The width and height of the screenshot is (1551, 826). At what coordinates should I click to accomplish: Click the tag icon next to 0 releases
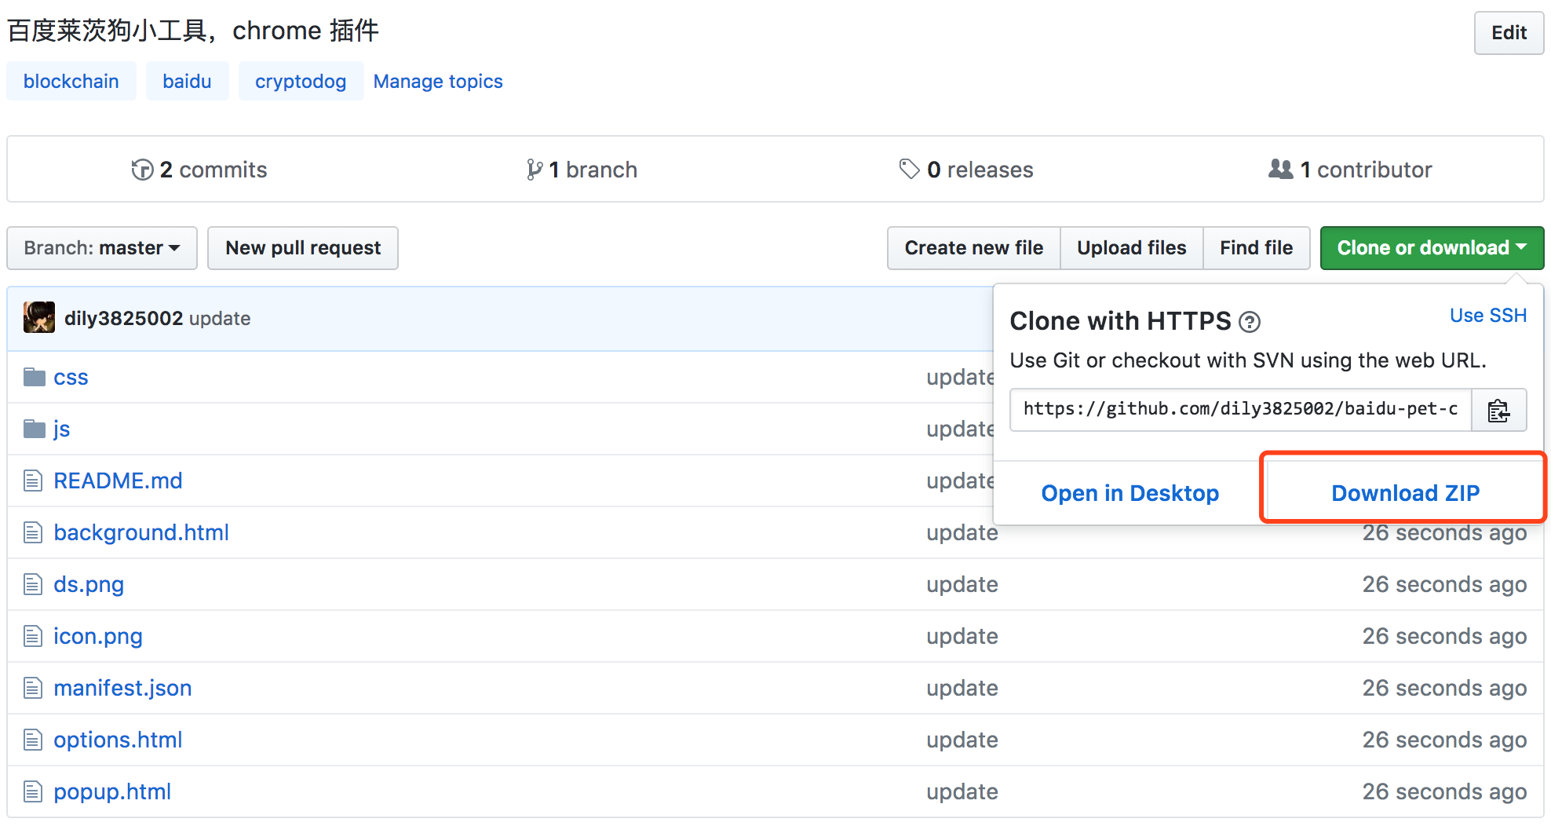909,170
